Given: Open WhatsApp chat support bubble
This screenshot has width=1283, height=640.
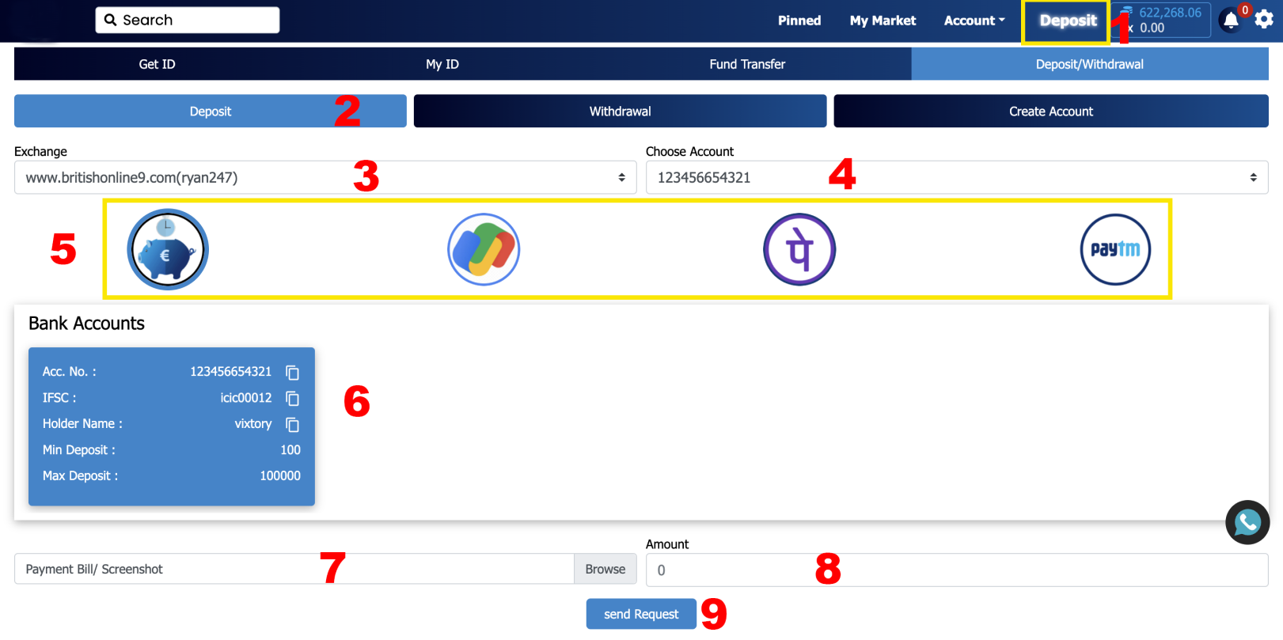Looking at the screenshot, I should pyautogui.click(x=1247, y=522).
